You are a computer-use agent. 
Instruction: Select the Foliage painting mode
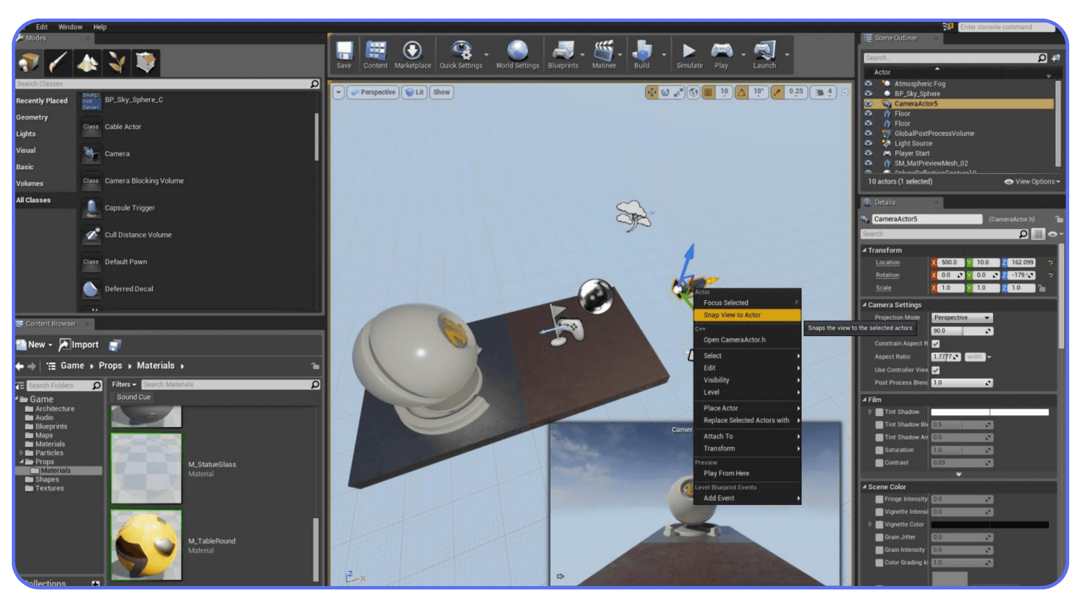[117, 62]
